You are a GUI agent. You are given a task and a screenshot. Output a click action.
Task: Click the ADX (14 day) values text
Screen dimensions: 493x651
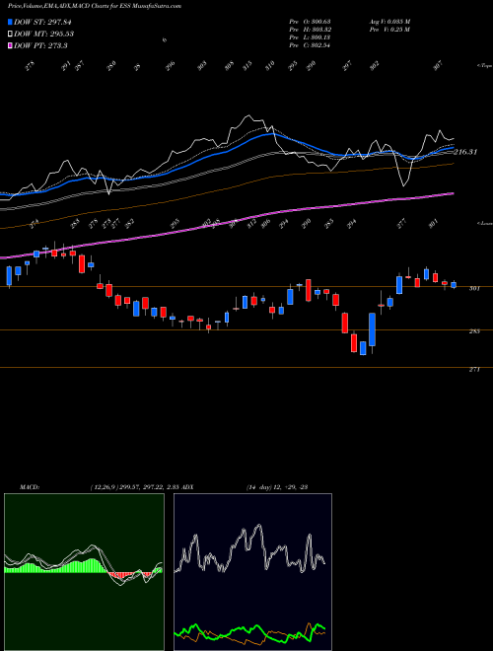(x=277, y=487)
